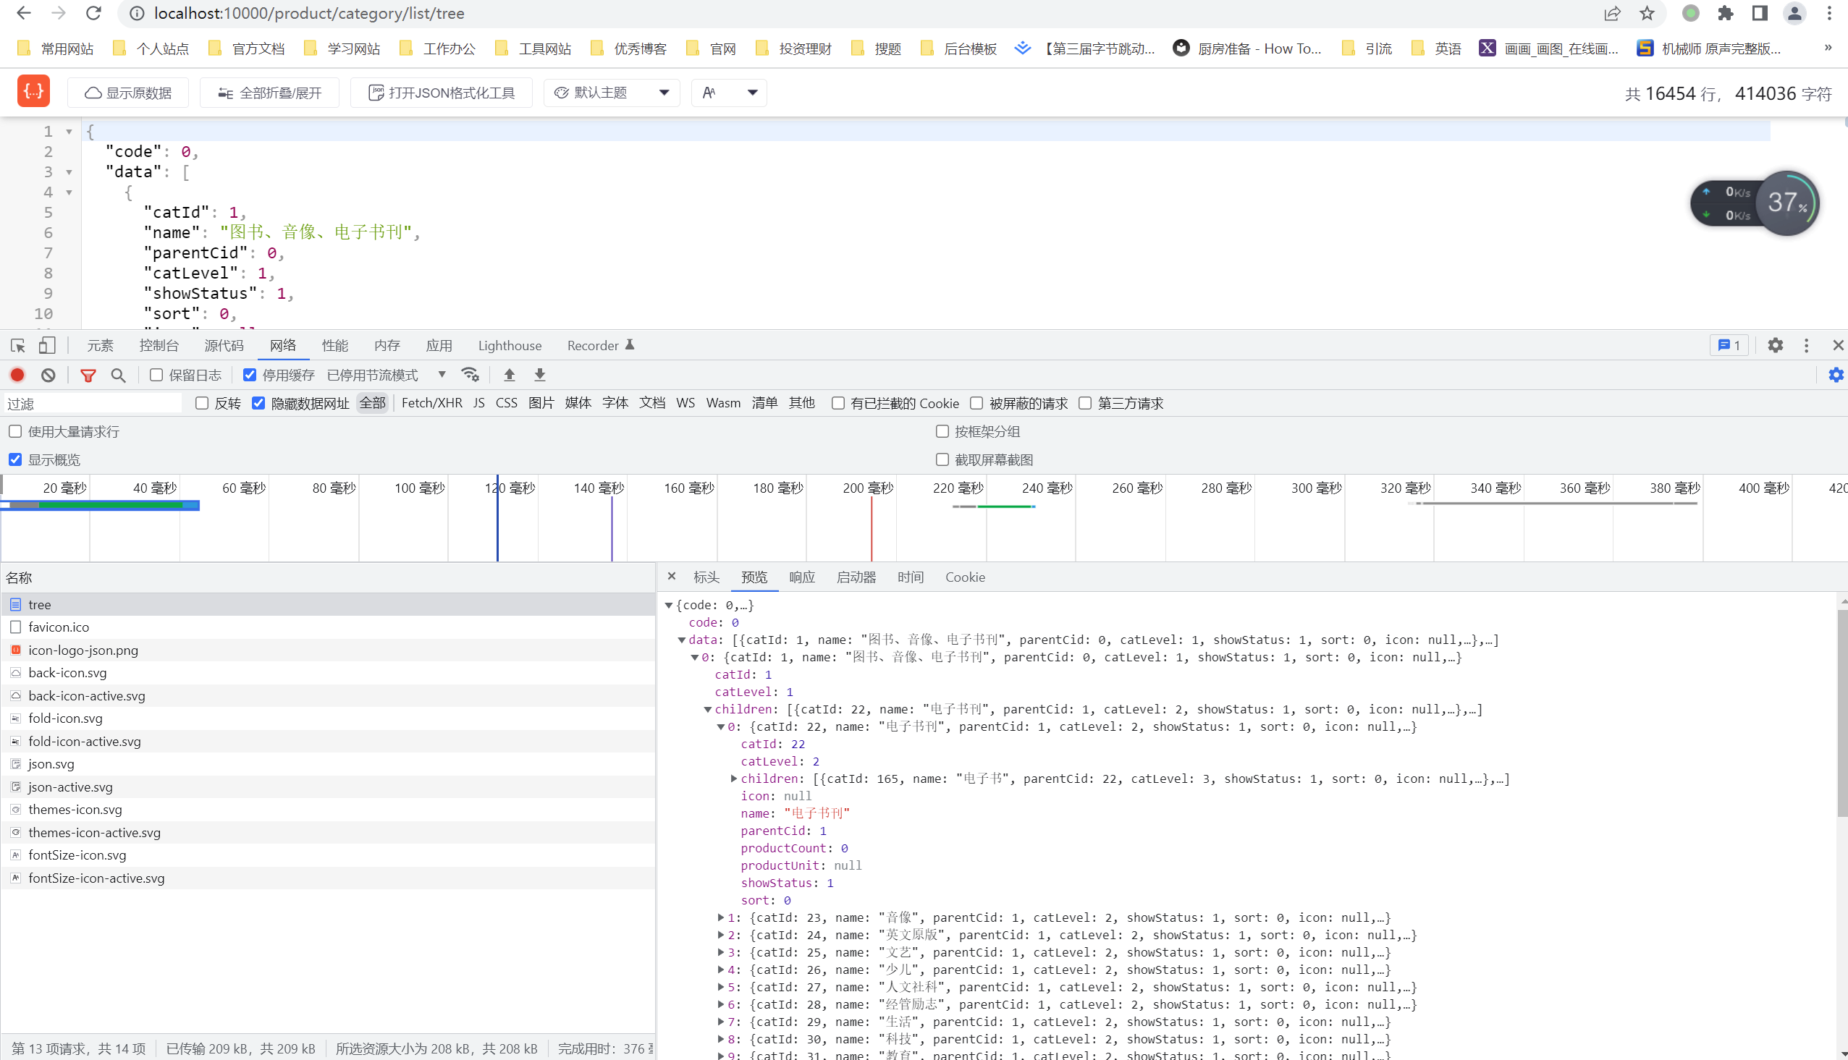Open the browser extensions puzzle icon
Viewport: 1848px width, 1060px height.
point(1725,13)
